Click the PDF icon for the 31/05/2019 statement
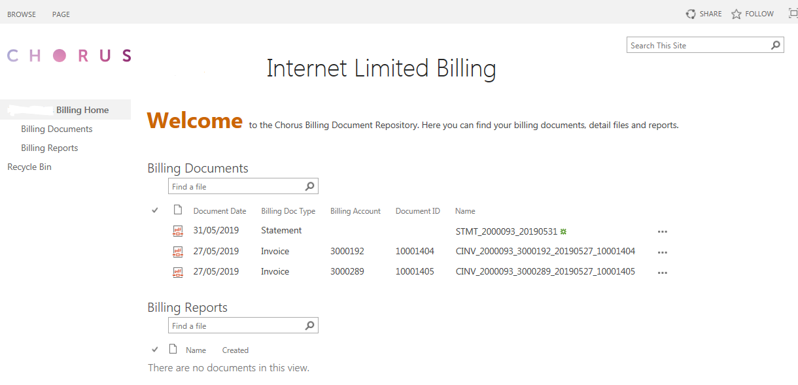798x385 pixels. pyautogui.click(x=178, y=231)
